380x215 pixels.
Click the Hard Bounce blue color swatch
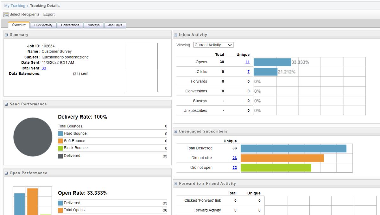pyautogui.click(x=60, y=133)
